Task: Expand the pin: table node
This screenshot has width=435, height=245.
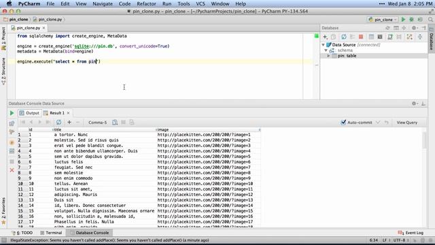Action: [x=329, y=56]
